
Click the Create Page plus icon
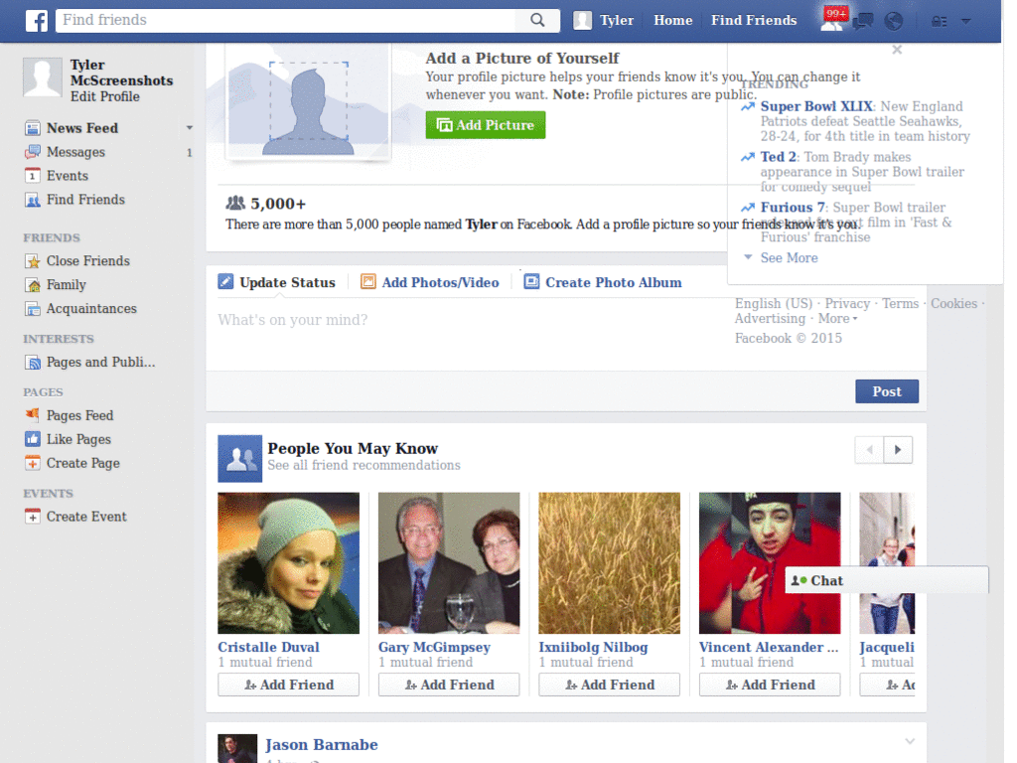click(x=33, y=463)
